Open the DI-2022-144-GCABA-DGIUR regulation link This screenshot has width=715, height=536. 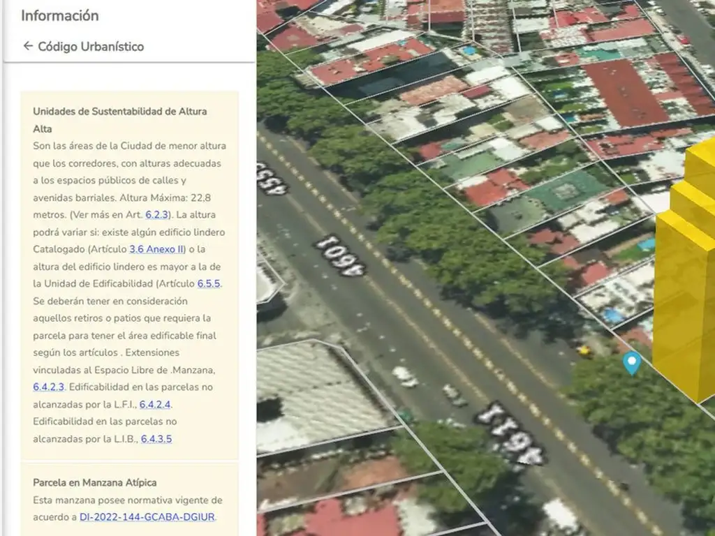(x=147, y=517)
